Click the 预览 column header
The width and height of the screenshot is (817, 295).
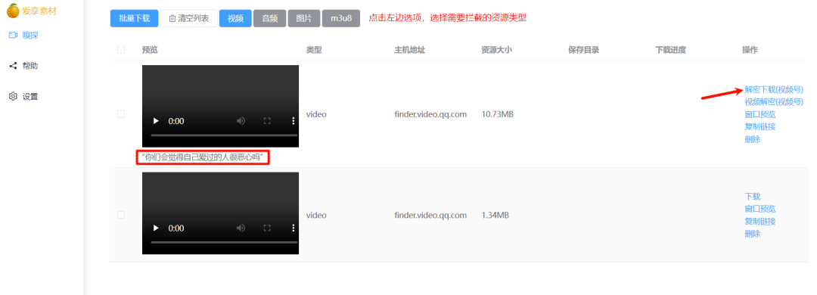pyautogui.click(x=150, y=50)
